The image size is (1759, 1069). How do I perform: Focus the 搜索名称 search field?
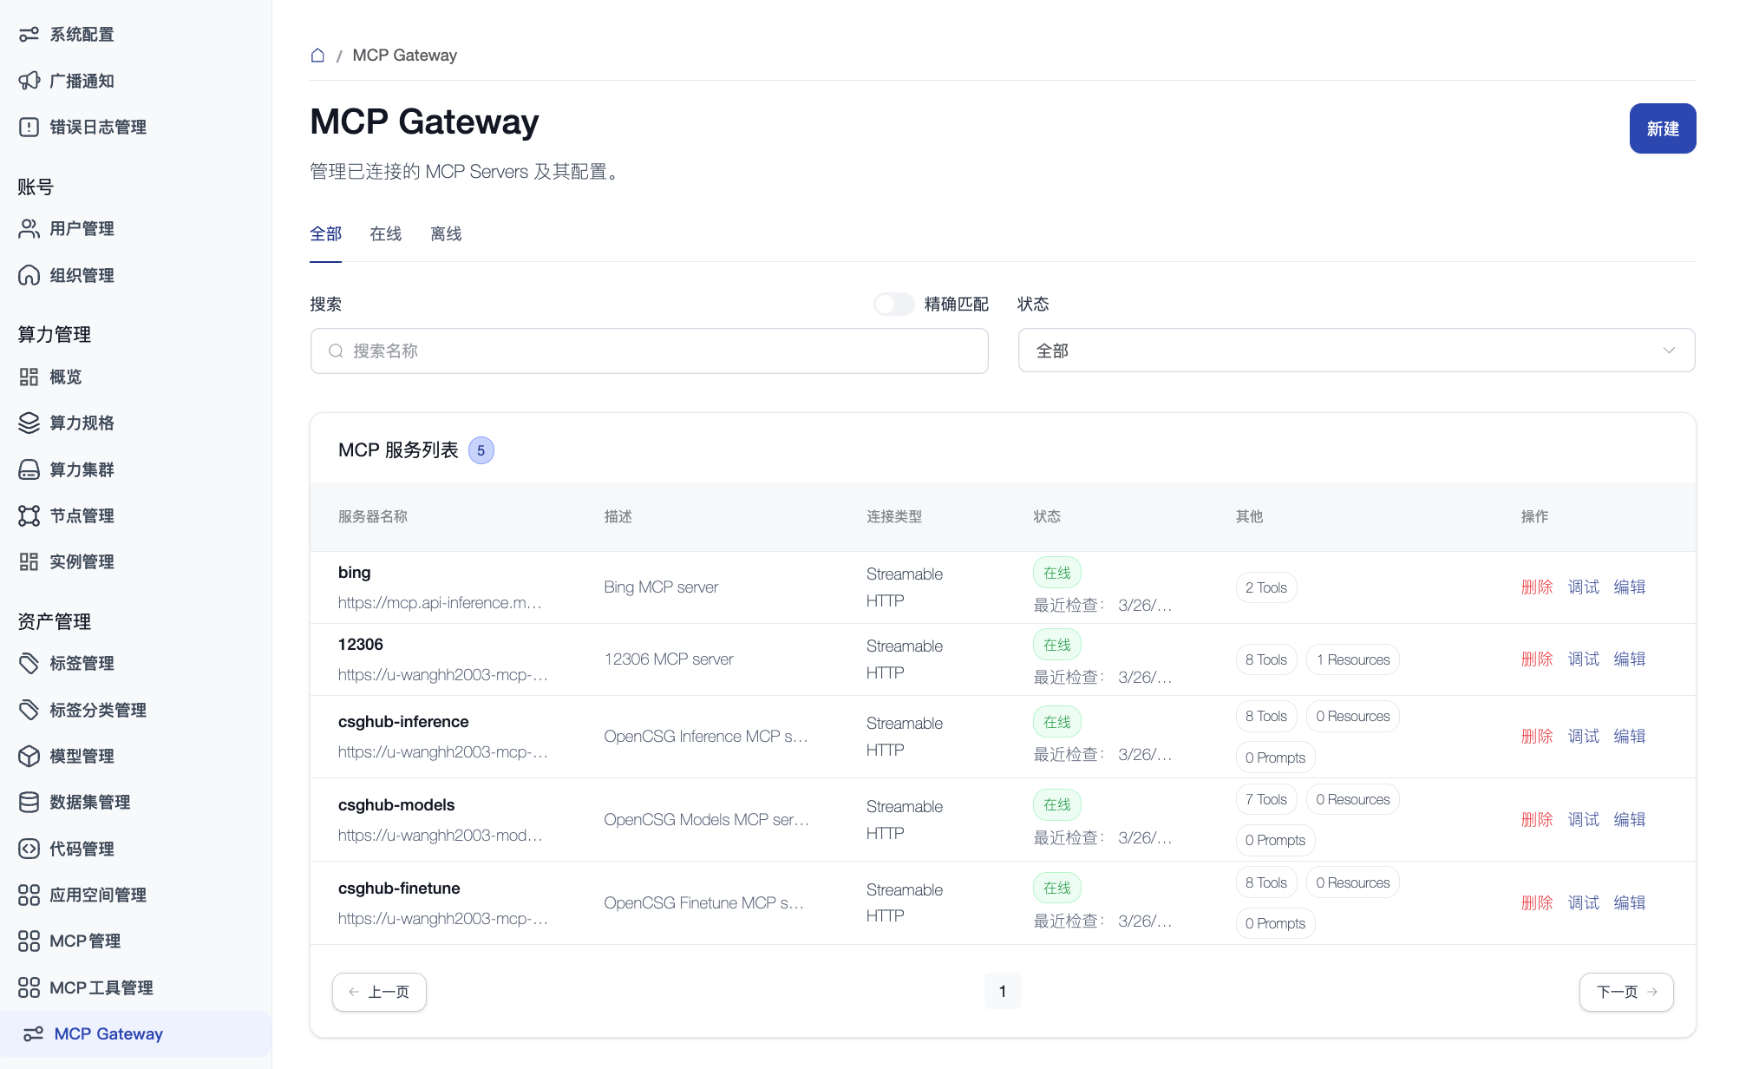coord(649,351)
